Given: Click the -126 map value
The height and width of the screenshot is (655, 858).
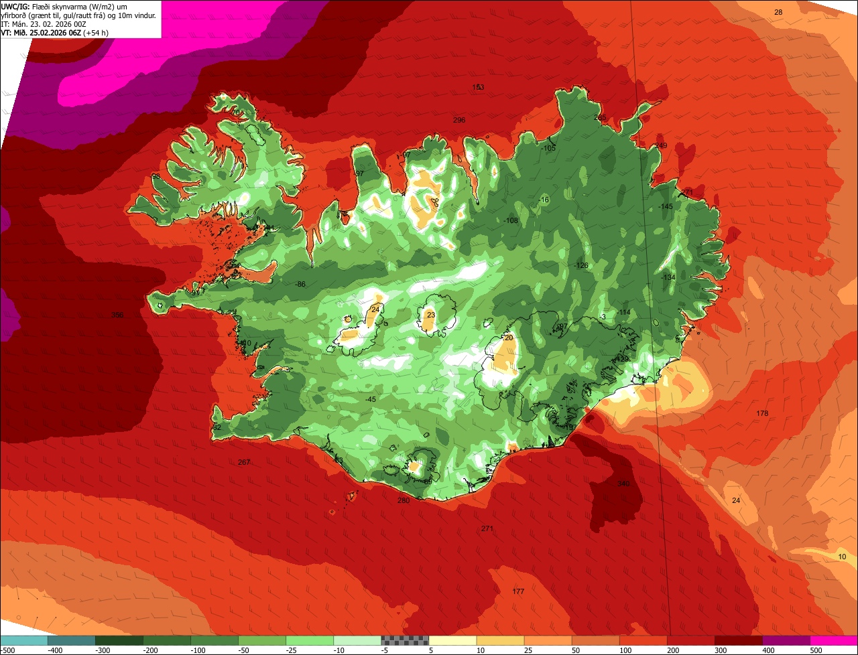Looking at the screenshot, I should [x=581, y=266].
